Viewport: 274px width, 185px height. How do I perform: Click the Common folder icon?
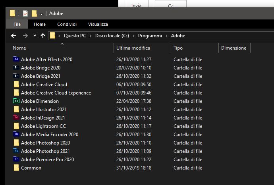tap(16, 168)
